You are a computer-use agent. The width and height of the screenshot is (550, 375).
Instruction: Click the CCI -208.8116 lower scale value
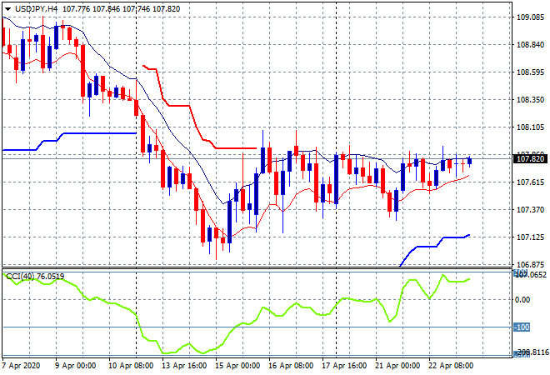532,352
